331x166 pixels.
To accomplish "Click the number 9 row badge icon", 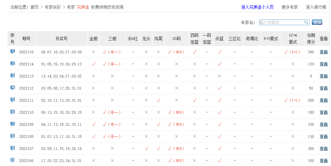I will 12,148.
